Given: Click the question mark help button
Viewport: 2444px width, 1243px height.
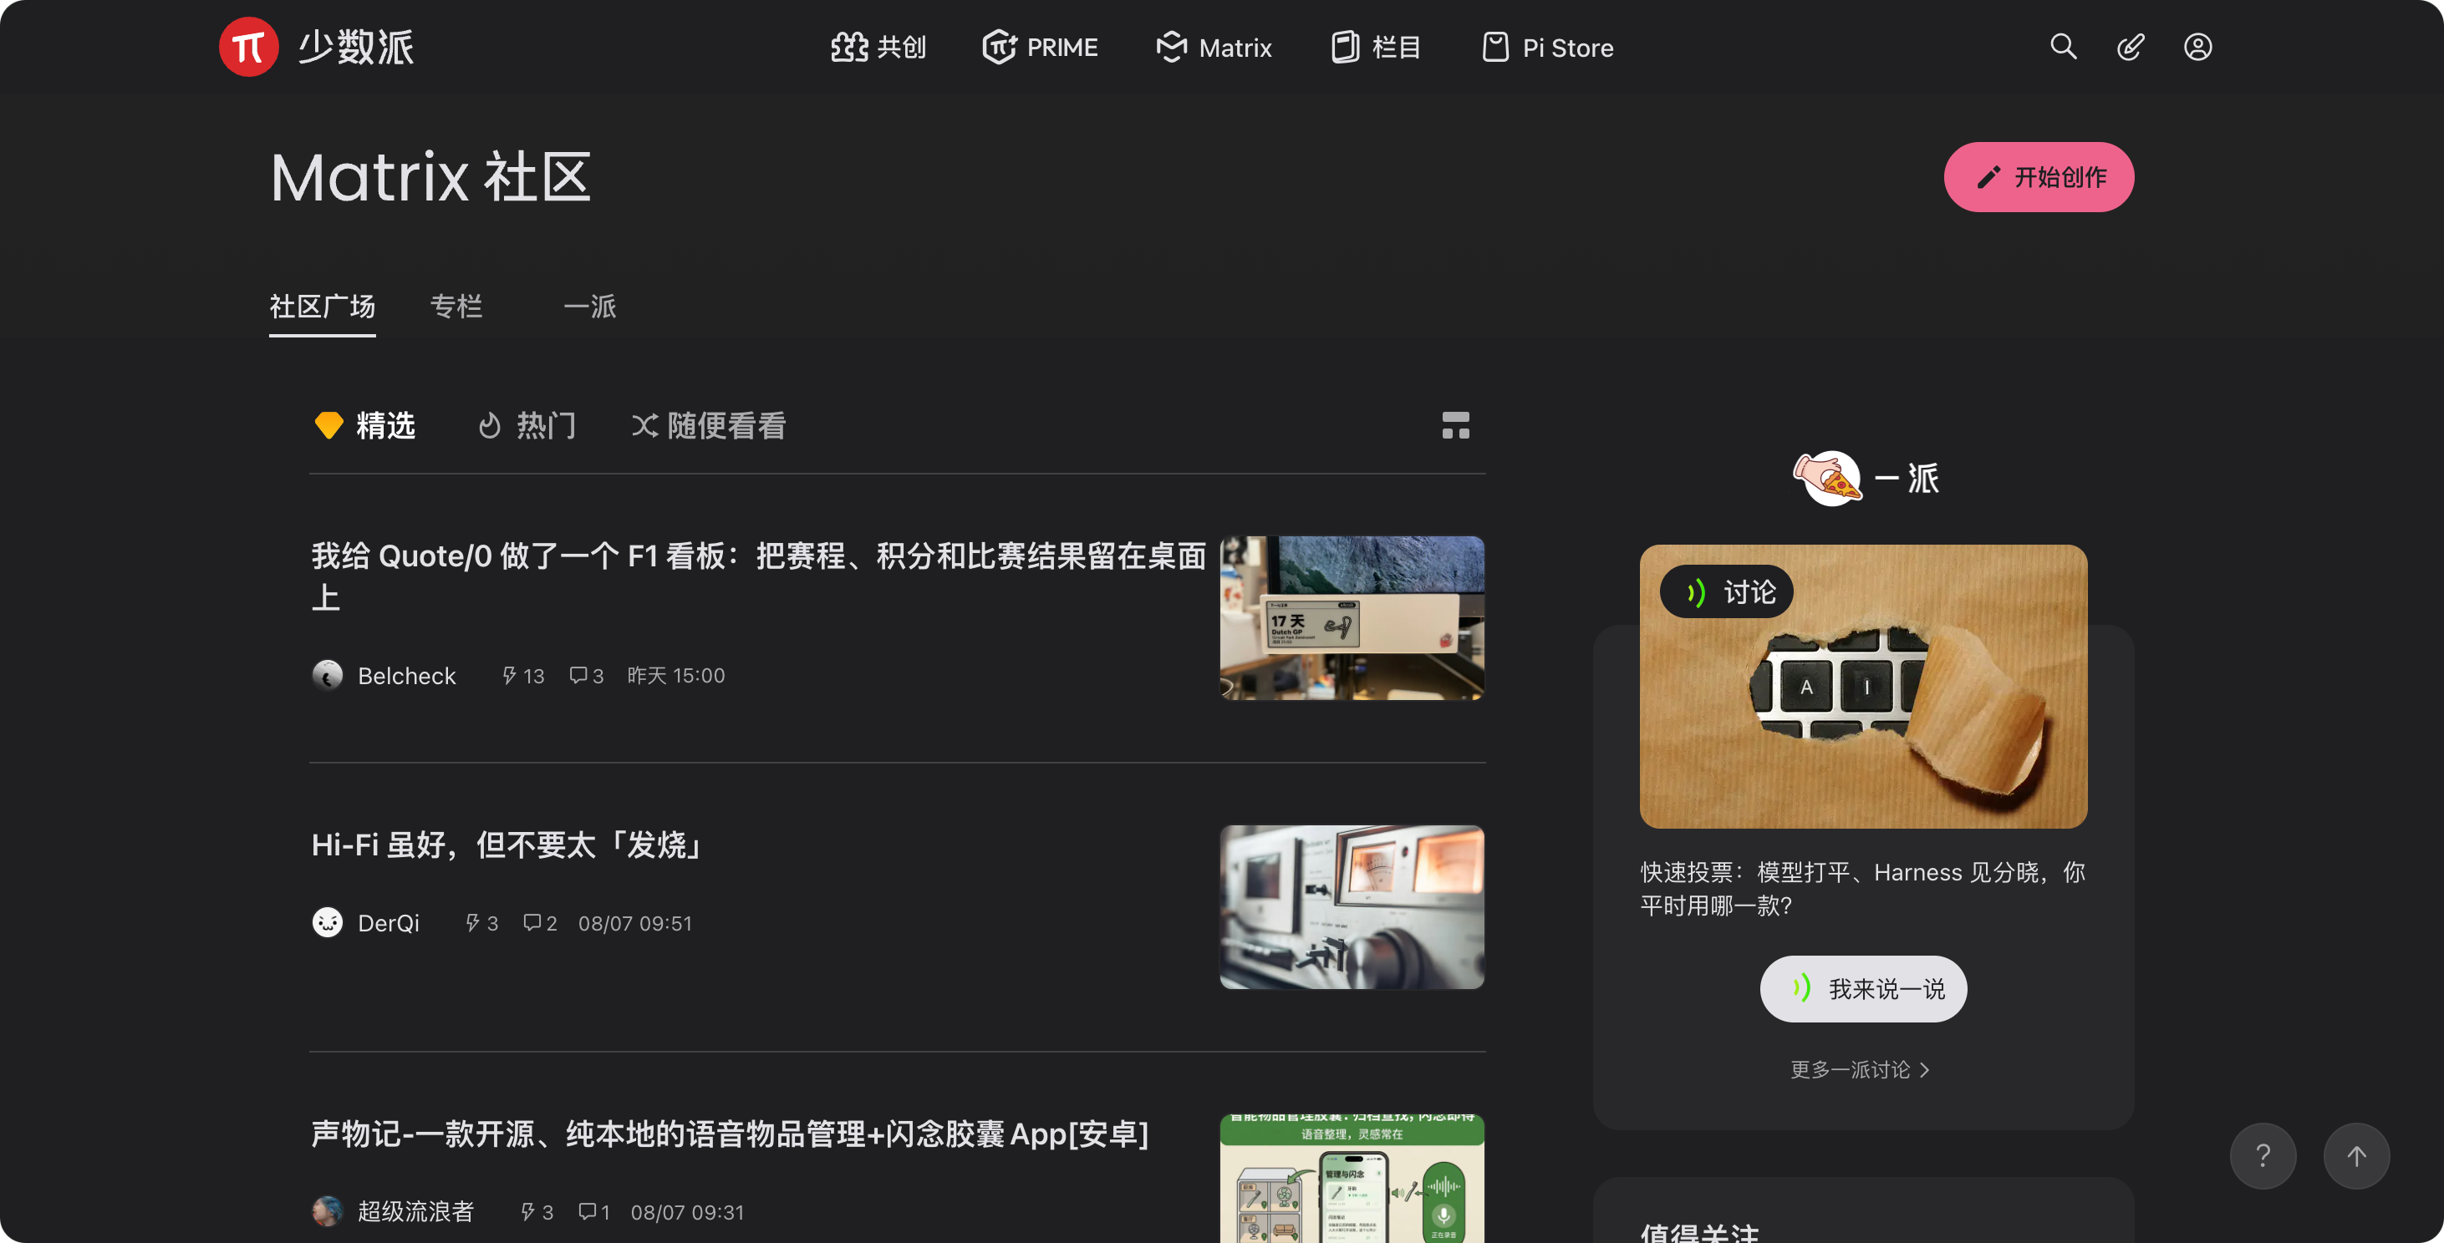Looking at the screenshot, I should pos(2263,1156).
